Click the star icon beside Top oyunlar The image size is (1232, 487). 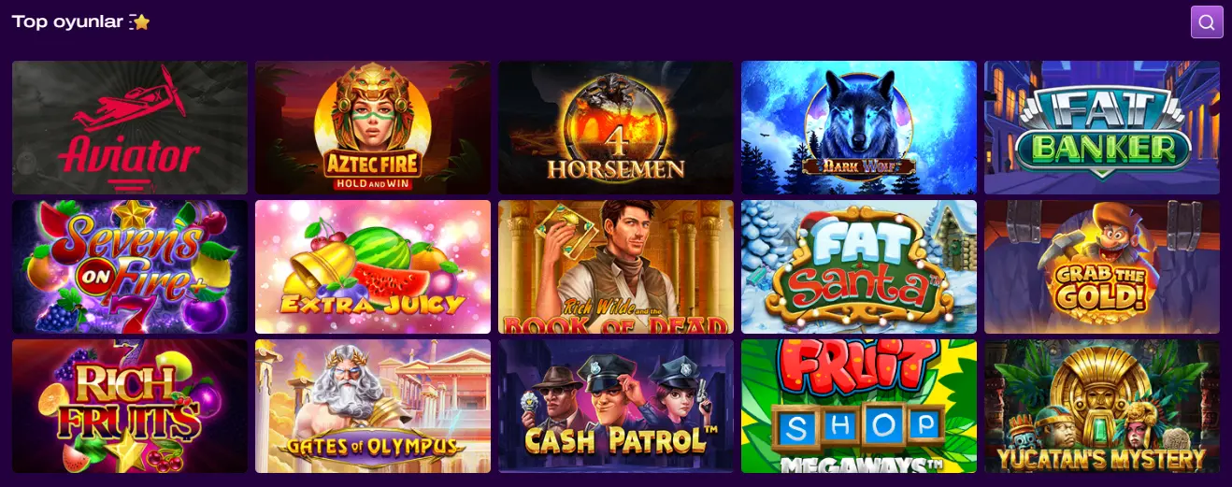point(139,21)
